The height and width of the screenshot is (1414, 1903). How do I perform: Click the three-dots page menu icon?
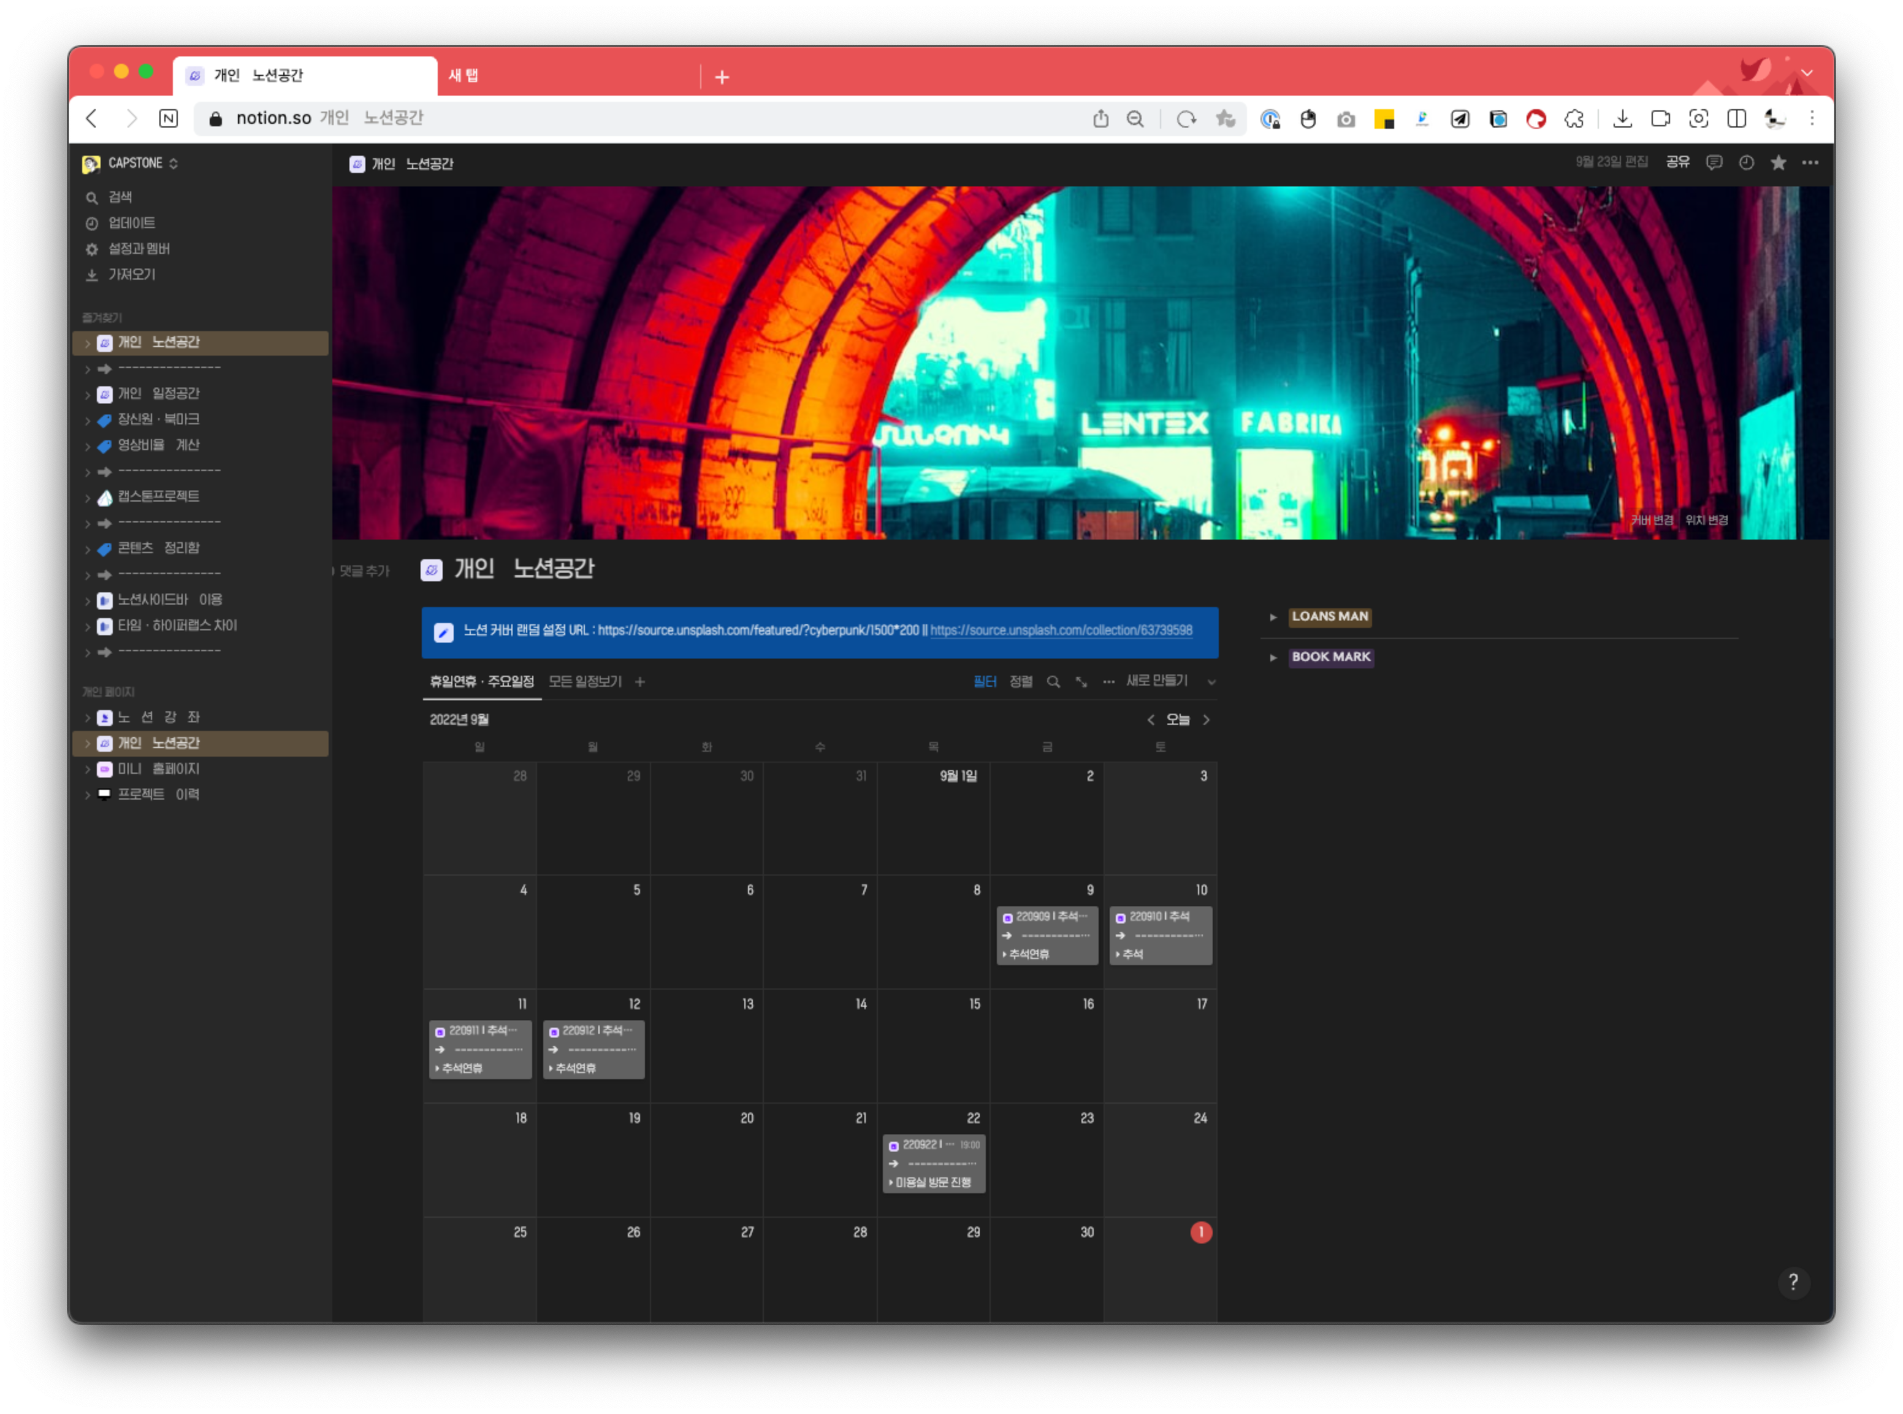(x=1810, y=162)
